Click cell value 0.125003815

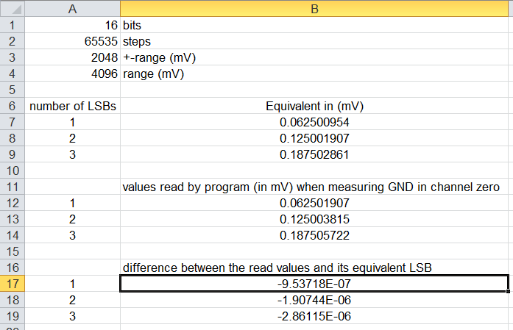314,219
